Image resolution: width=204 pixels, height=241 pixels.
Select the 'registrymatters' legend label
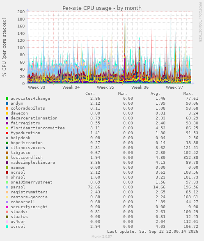[29, 192]
